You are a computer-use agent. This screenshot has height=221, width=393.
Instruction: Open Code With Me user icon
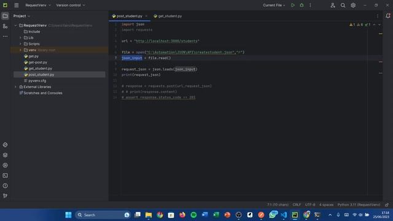coord(333,5)
